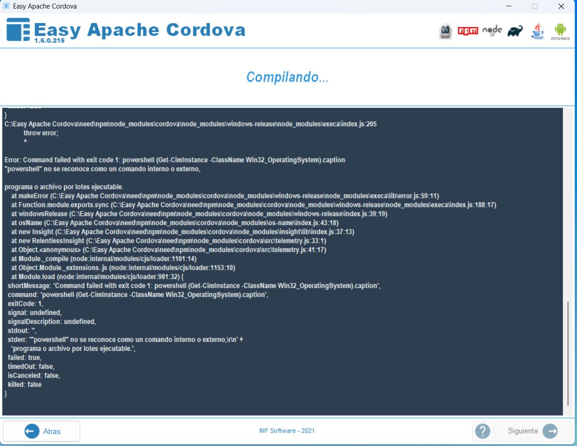Continue with the Siguiente button
577x446 pixels.
[533, 431]
